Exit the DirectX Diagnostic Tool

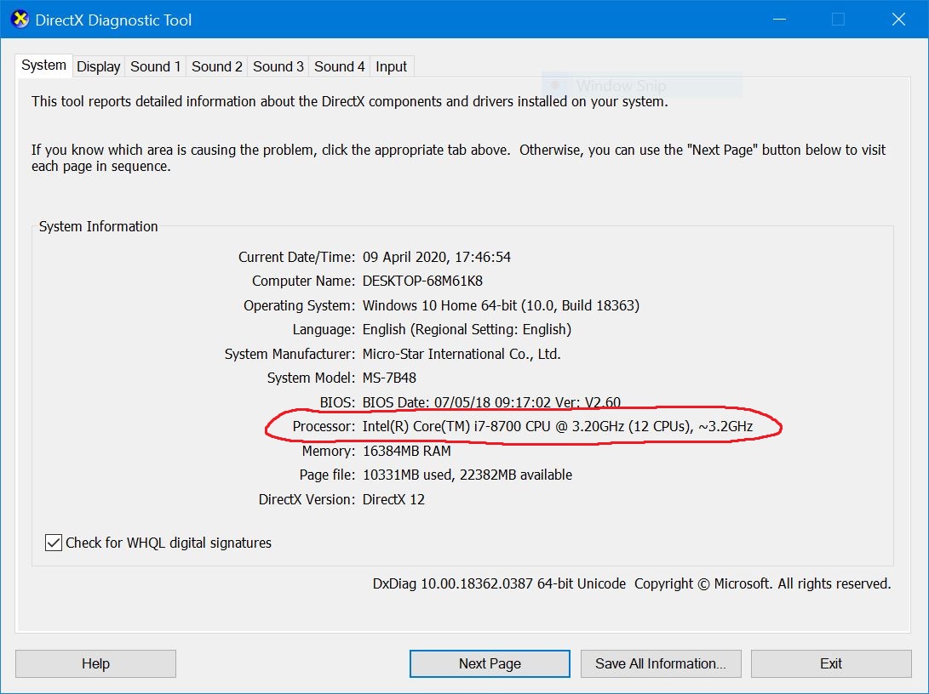point(831,664)
